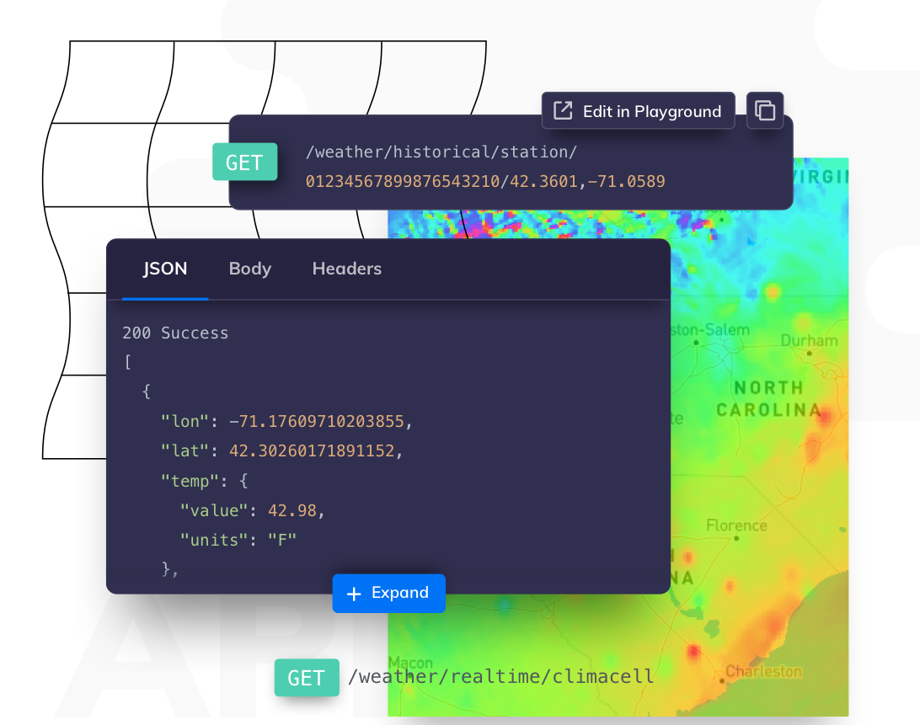Select the Headers tab
Image resolution: width=920 pixels, height=725 pixels.
pyautogui.click(x=347, y=269)
